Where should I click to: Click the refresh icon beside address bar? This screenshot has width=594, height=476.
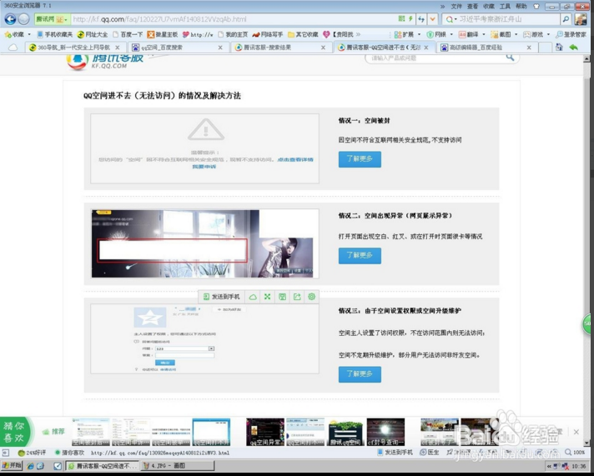[x=421, y=19]
